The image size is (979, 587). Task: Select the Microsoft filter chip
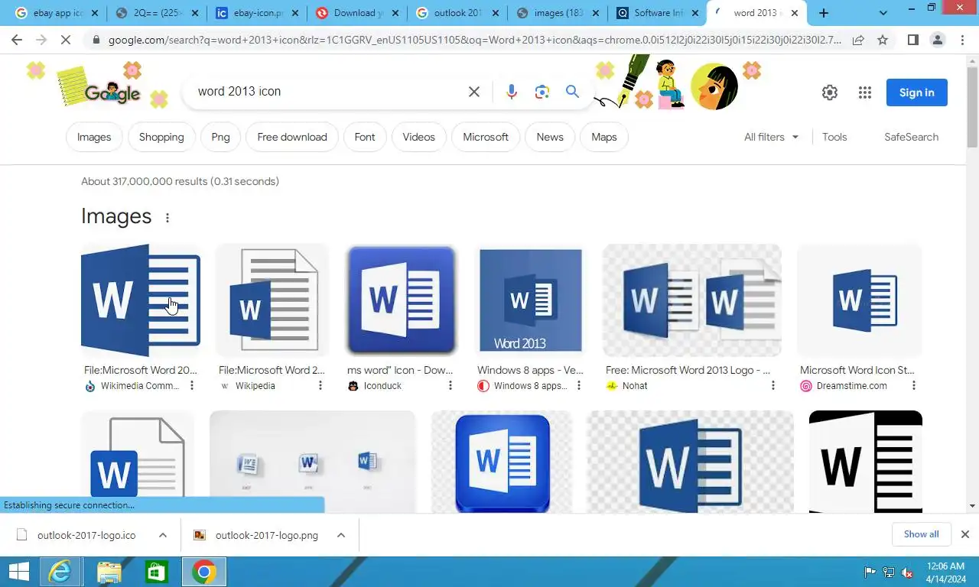pyautogui.click(x=486, y=137)
